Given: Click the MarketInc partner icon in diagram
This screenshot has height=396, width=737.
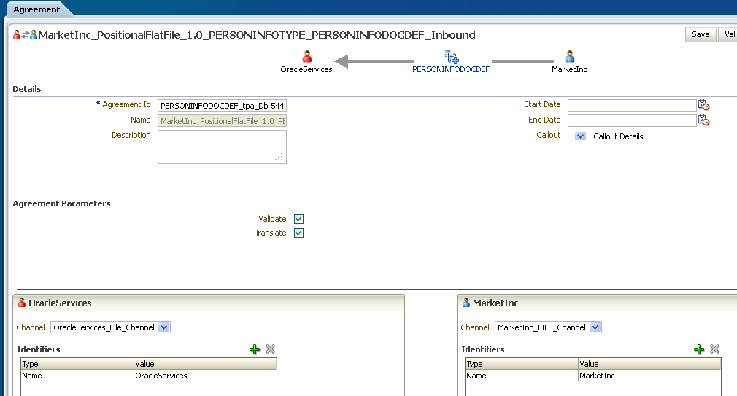Looking at the screenshot, I should click(x=570, y=57).
